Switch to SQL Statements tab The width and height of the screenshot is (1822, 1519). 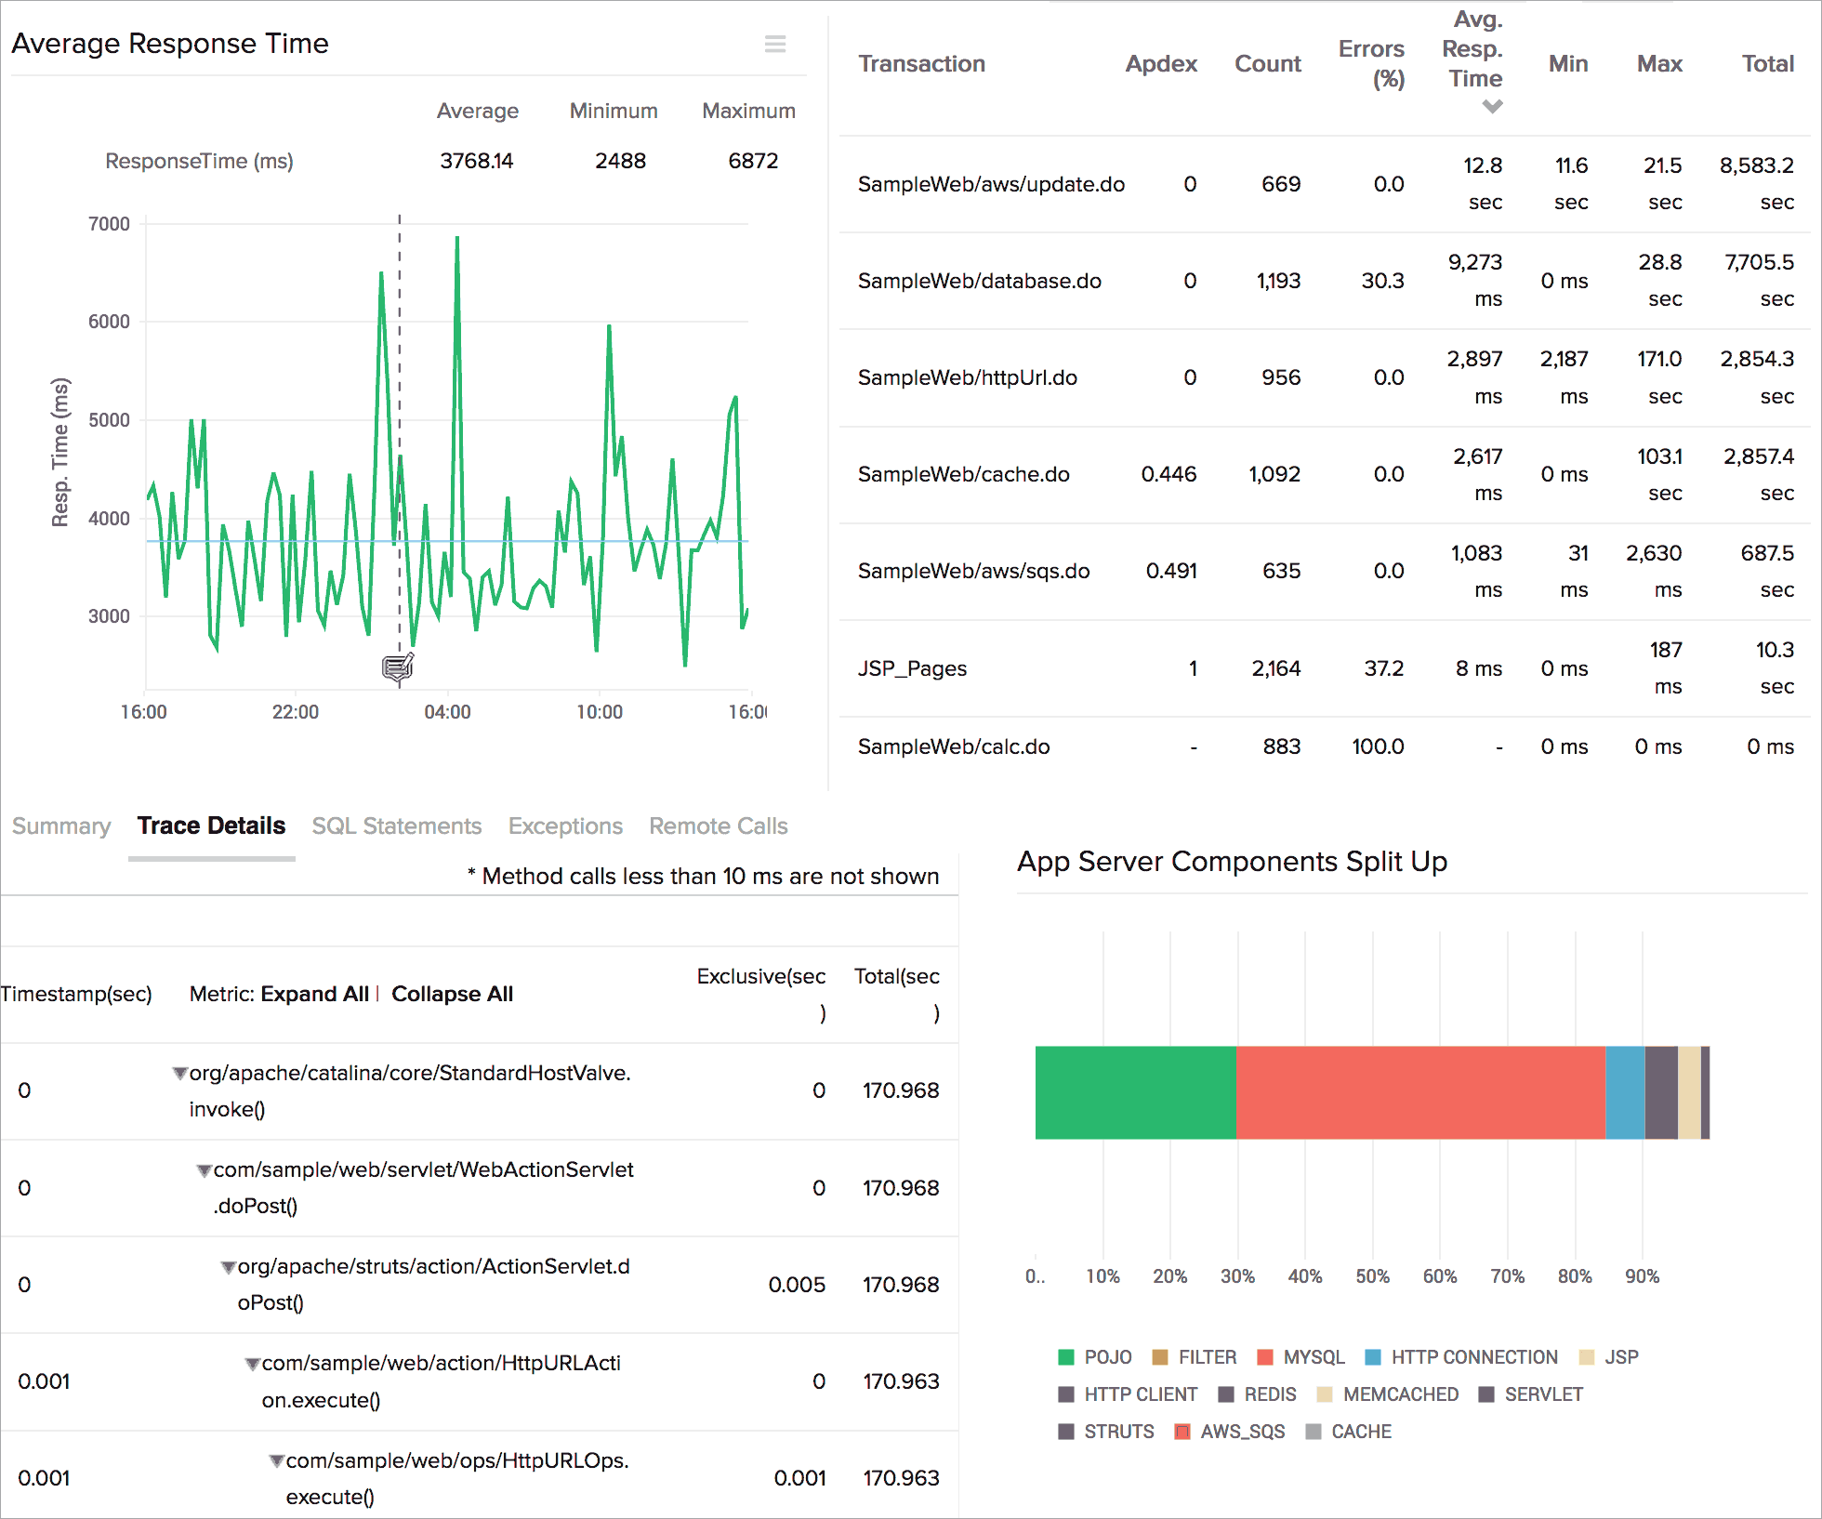[x=397, y=826]
